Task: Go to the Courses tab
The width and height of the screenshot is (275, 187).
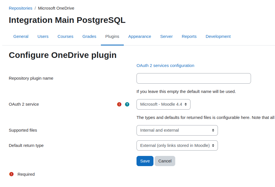Action: pos(65,36)
